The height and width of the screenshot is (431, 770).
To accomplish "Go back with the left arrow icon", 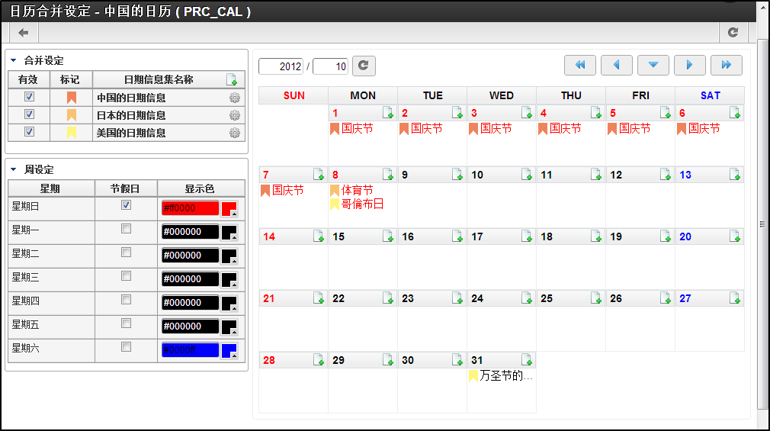I will (x=23, y=33).
